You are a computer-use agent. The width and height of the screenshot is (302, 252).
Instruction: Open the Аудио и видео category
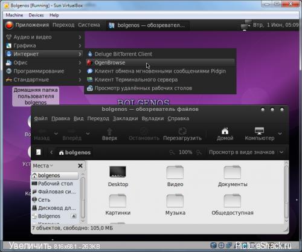pos(43,37)
